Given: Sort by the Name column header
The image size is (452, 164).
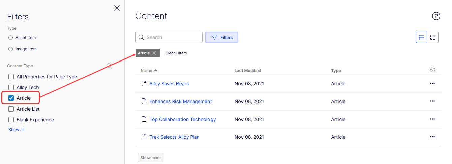Looking at the screenshot, I should pyautogui.click(x=147, y=71).
